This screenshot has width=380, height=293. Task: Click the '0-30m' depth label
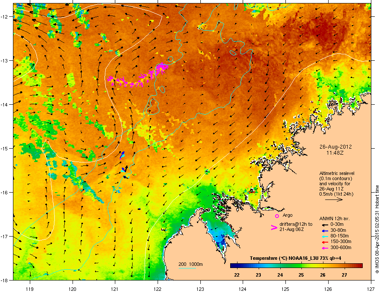[337, 224]
